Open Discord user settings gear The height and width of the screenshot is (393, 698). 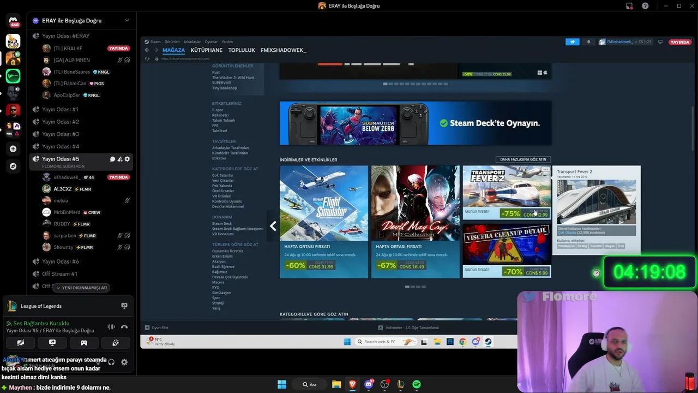click(x=124, y=362)
